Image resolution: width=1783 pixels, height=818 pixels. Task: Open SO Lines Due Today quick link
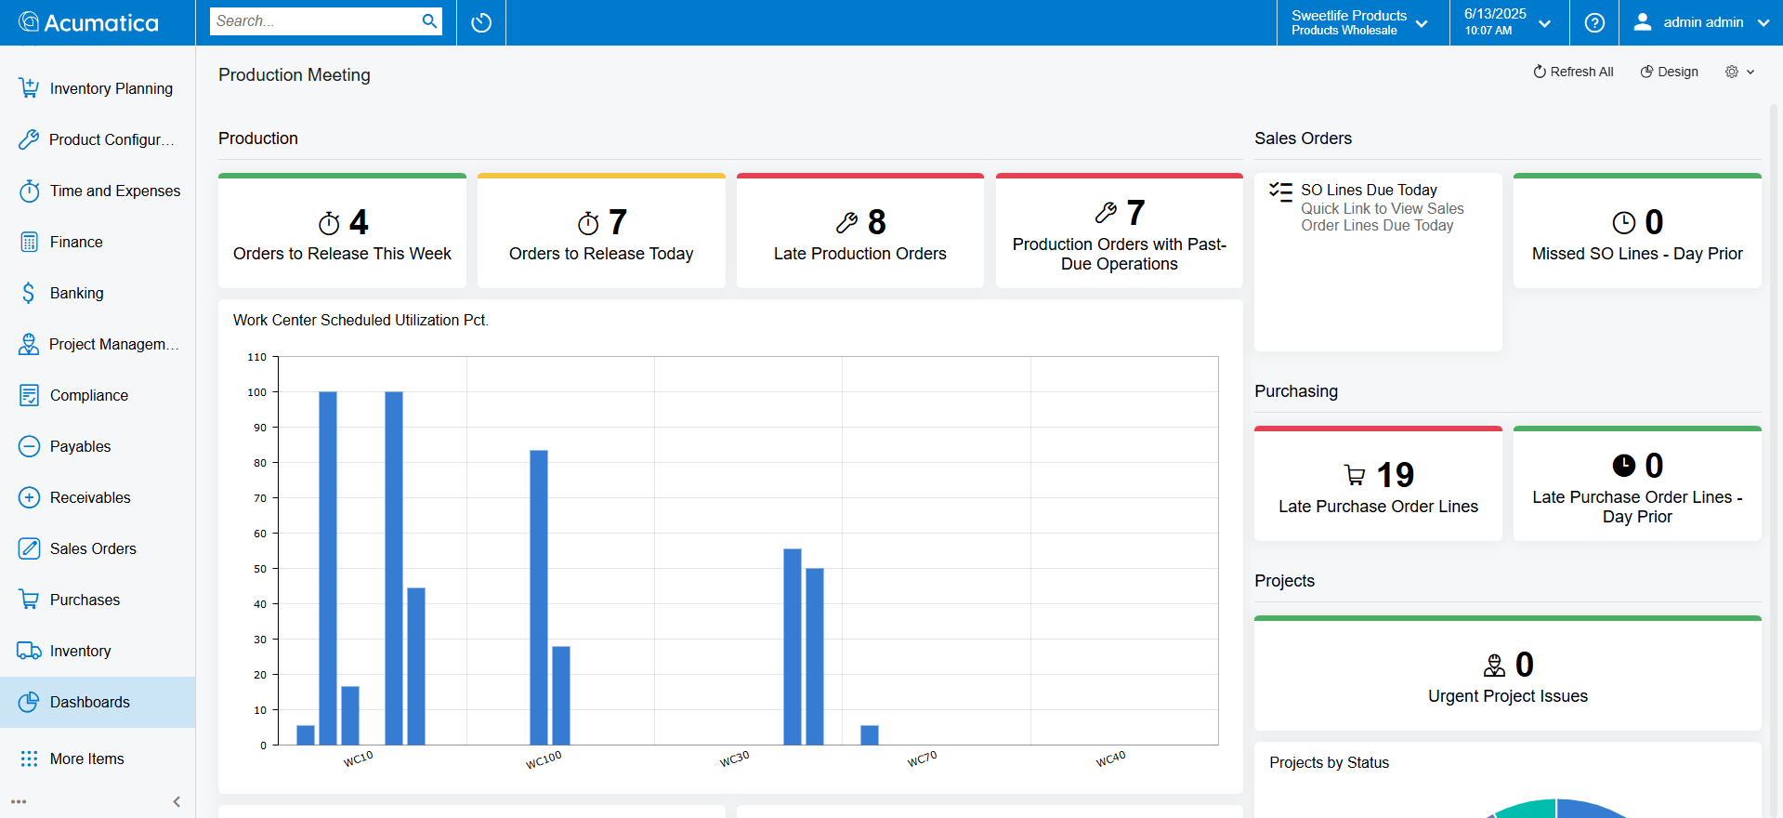(x=1369, y=190)
